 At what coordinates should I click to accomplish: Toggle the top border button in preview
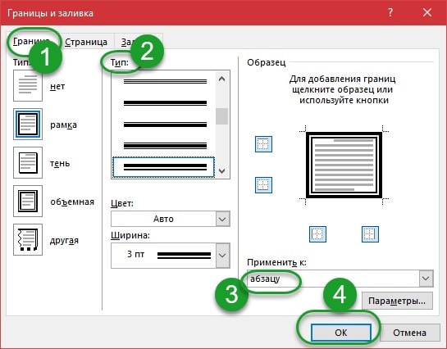click(263, 144)
